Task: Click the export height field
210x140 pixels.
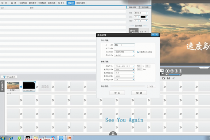Action: click(148, 66)
